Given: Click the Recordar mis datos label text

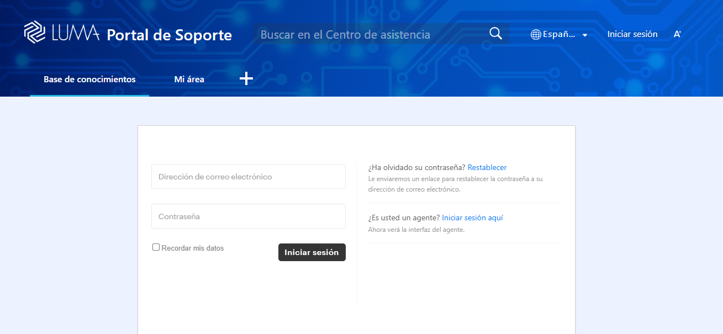Looking at the screenshot, I should [x=193, y=248].
